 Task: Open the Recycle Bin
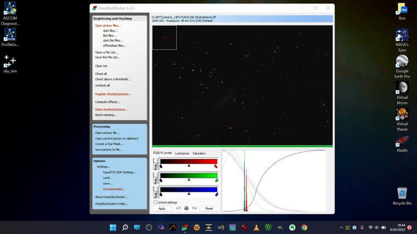(x=402, y=196)
